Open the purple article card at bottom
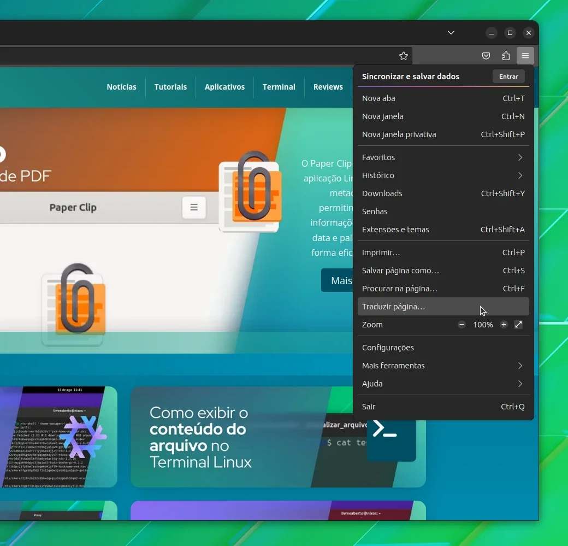568x546 pixels. click(278, 510)
